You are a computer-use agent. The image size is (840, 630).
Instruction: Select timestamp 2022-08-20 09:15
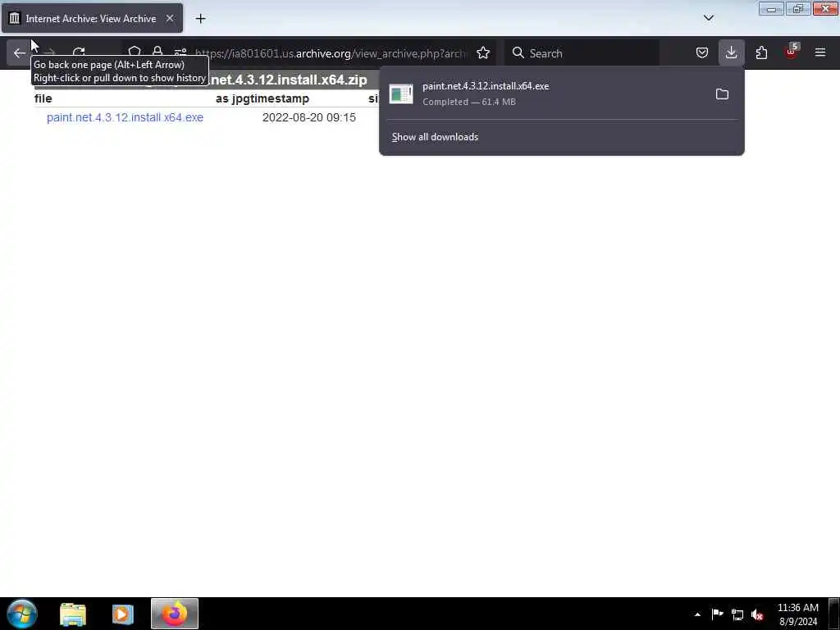[x=309, y=117]
